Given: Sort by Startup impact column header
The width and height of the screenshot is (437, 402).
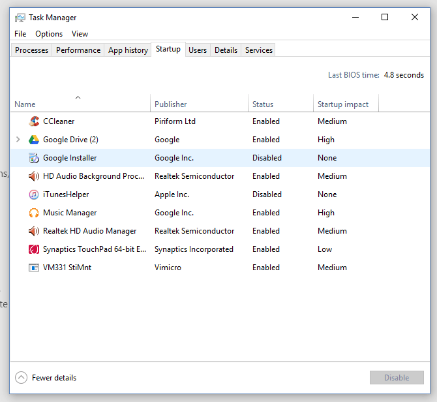Looking at the screenshot, I should [343, 104].
